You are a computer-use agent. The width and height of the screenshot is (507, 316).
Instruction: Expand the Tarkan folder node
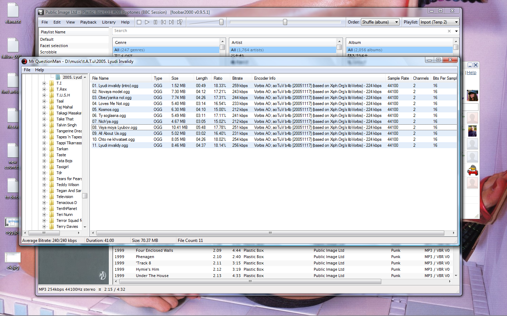(x=44, y=149)
